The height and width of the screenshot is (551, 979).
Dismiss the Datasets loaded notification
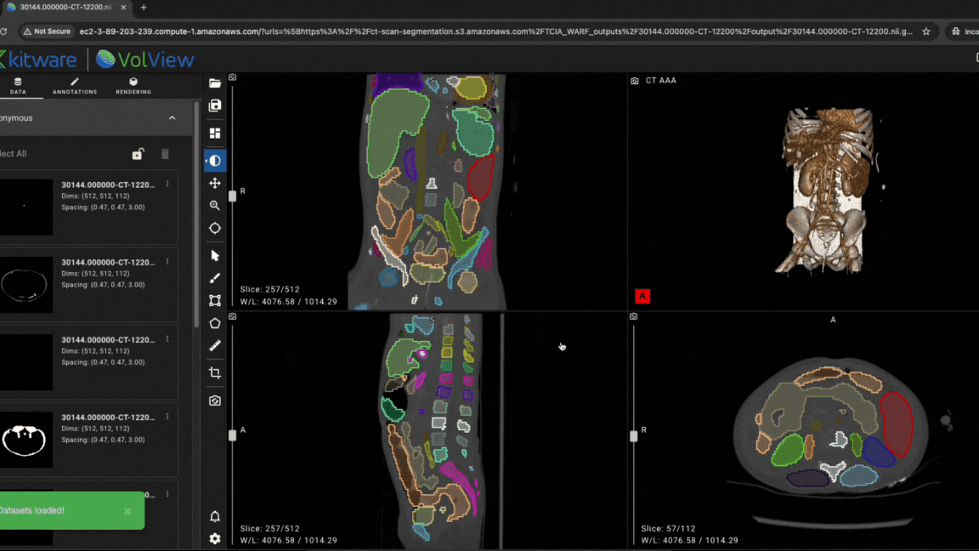(127, 511)
